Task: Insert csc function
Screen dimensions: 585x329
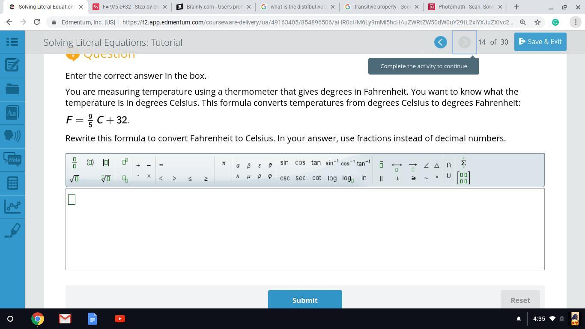Action: click(x=285, y=178)
